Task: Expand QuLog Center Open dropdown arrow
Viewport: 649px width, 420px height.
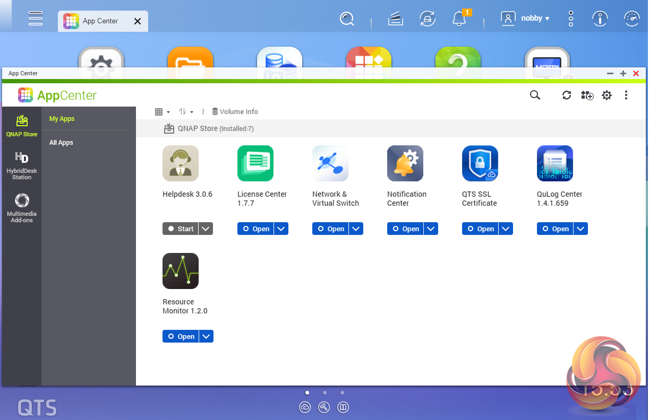Action: pos(581,229)
